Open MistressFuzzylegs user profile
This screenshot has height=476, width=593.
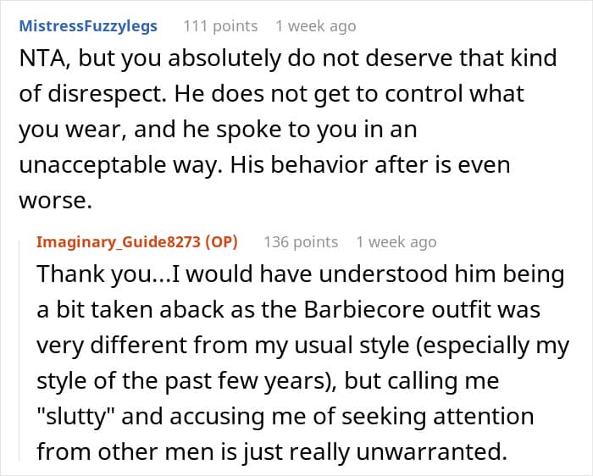(88, 26)
